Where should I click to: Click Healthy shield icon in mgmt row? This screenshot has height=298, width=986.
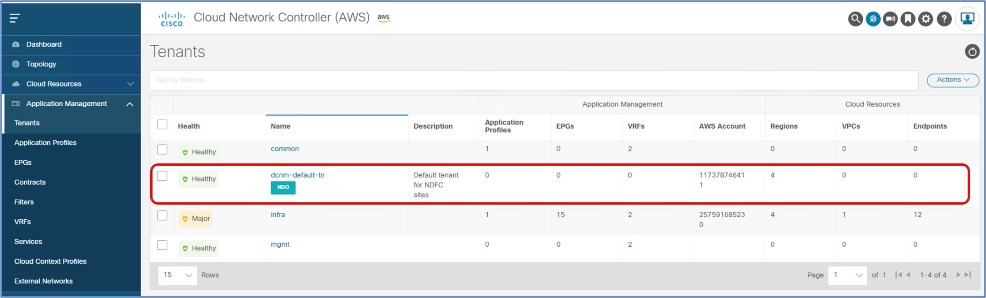coord(185,249)
